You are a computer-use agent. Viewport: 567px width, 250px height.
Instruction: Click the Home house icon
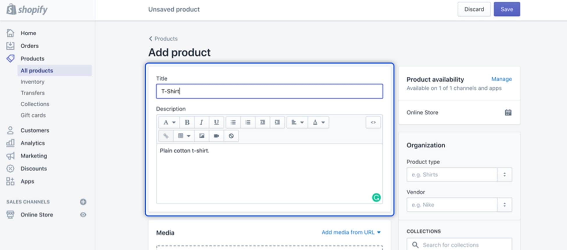pos(10,33)
